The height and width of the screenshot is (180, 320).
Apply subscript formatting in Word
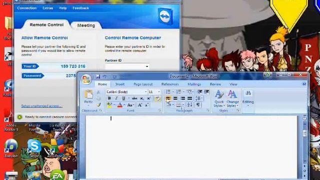coord(141,98)
